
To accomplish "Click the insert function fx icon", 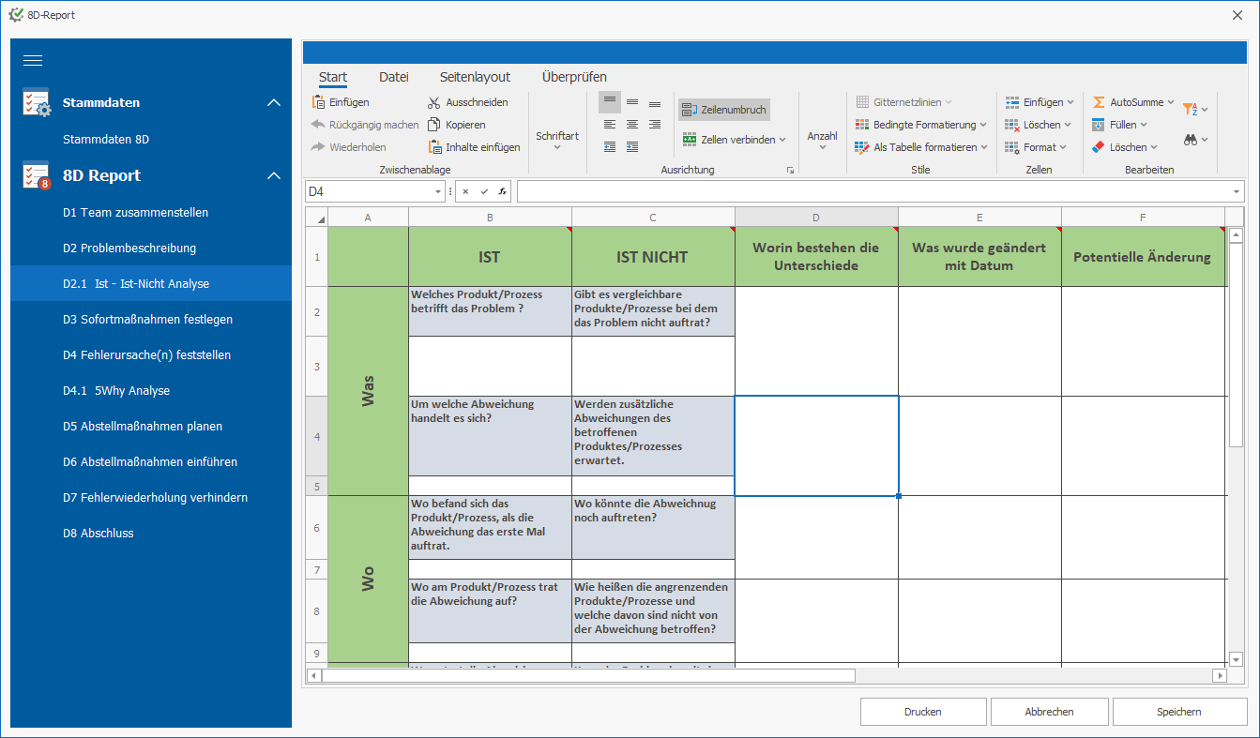I will pos(503,191).
